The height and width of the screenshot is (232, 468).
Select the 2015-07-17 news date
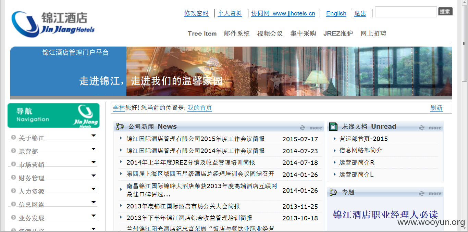300,139
